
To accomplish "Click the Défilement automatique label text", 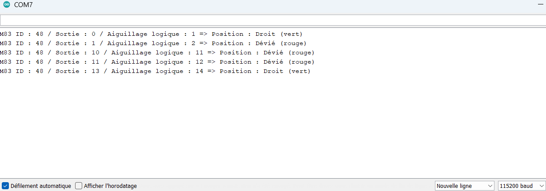I will (x=41, y=186).
